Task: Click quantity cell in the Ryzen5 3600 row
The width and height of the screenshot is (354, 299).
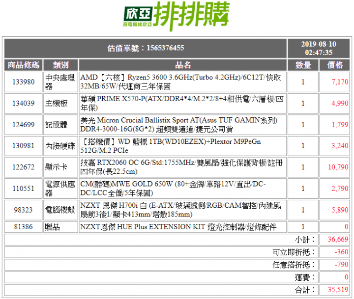Action: [303, 82]
